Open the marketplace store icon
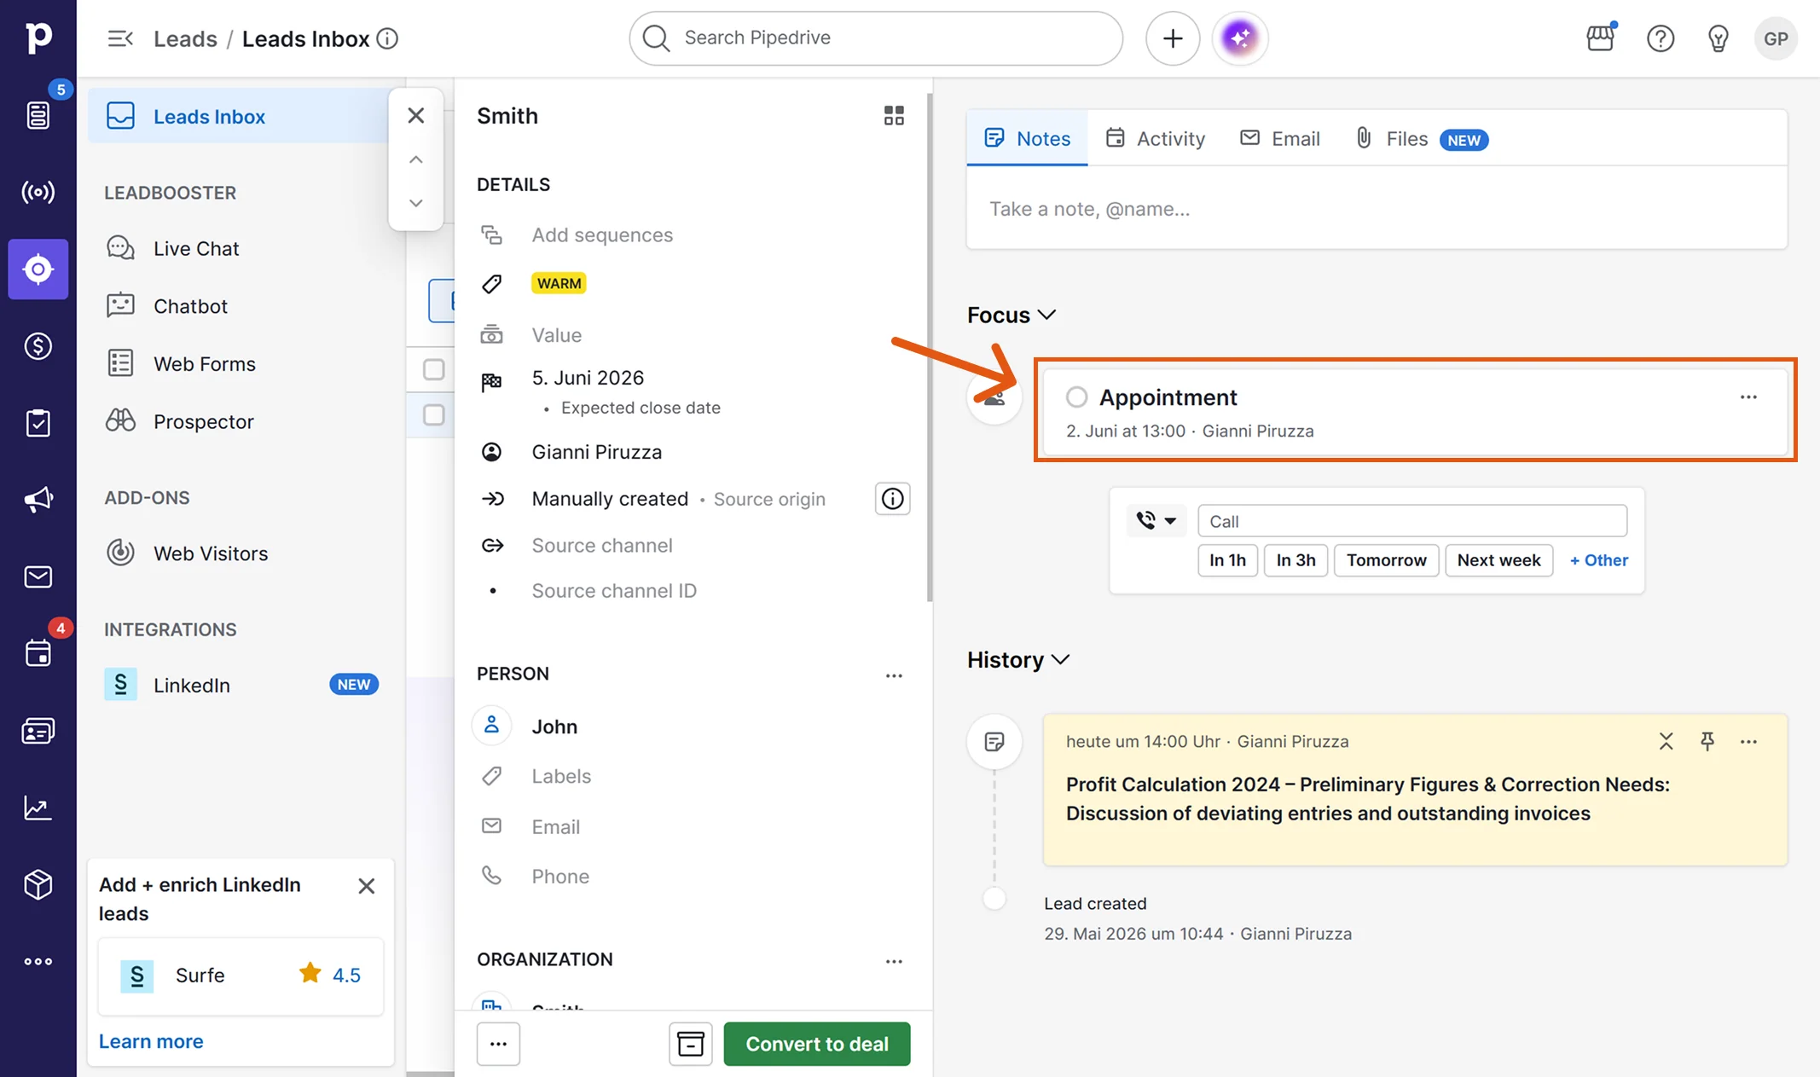Viewport: 1820px width, 1077px height. 1601,38
